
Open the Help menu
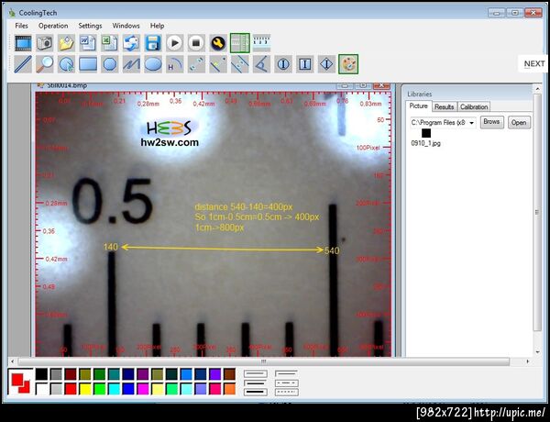157,26
